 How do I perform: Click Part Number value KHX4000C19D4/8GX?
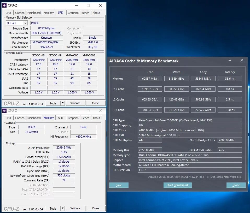tap(46, 42)
